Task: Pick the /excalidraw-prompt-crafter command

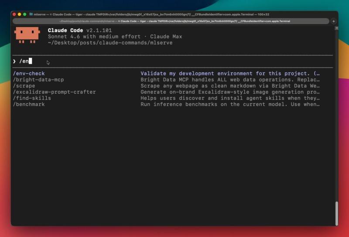Action: [54, 92]
